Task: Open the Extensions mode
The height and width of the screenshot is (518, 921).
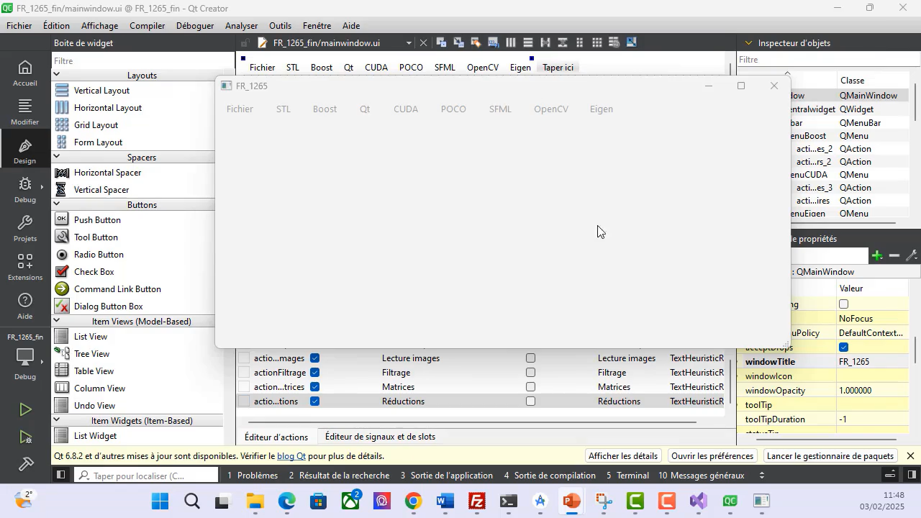Action: (24, 267)
